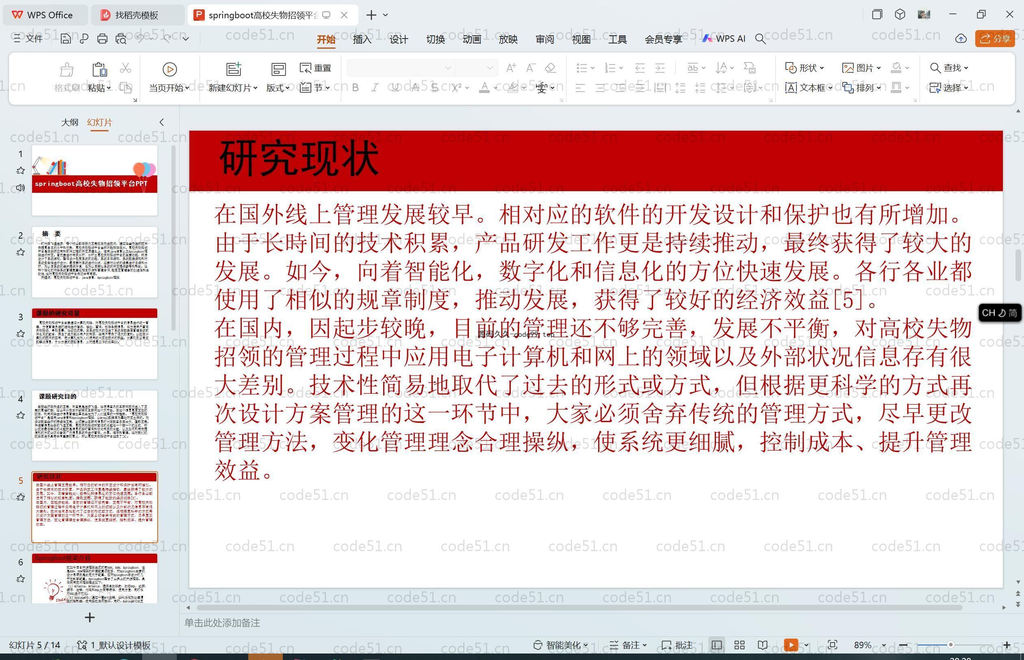Open the Text Box (文本框) dropdown

tap(809, 87)
